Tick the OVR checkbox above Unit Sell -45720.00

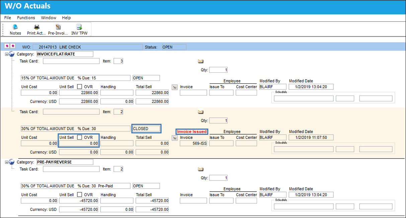(x=79, y=195)
